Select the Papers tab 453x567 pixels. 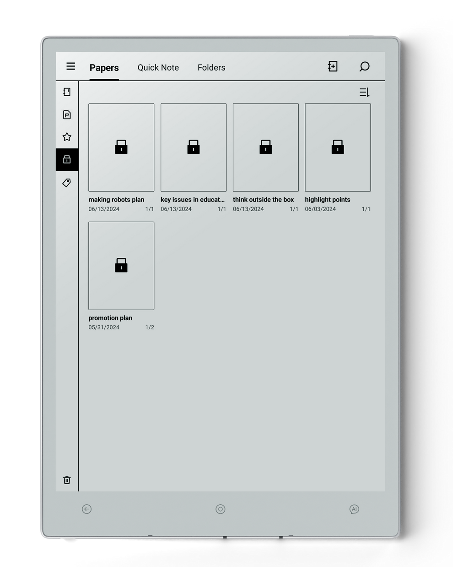pos(104,68)
